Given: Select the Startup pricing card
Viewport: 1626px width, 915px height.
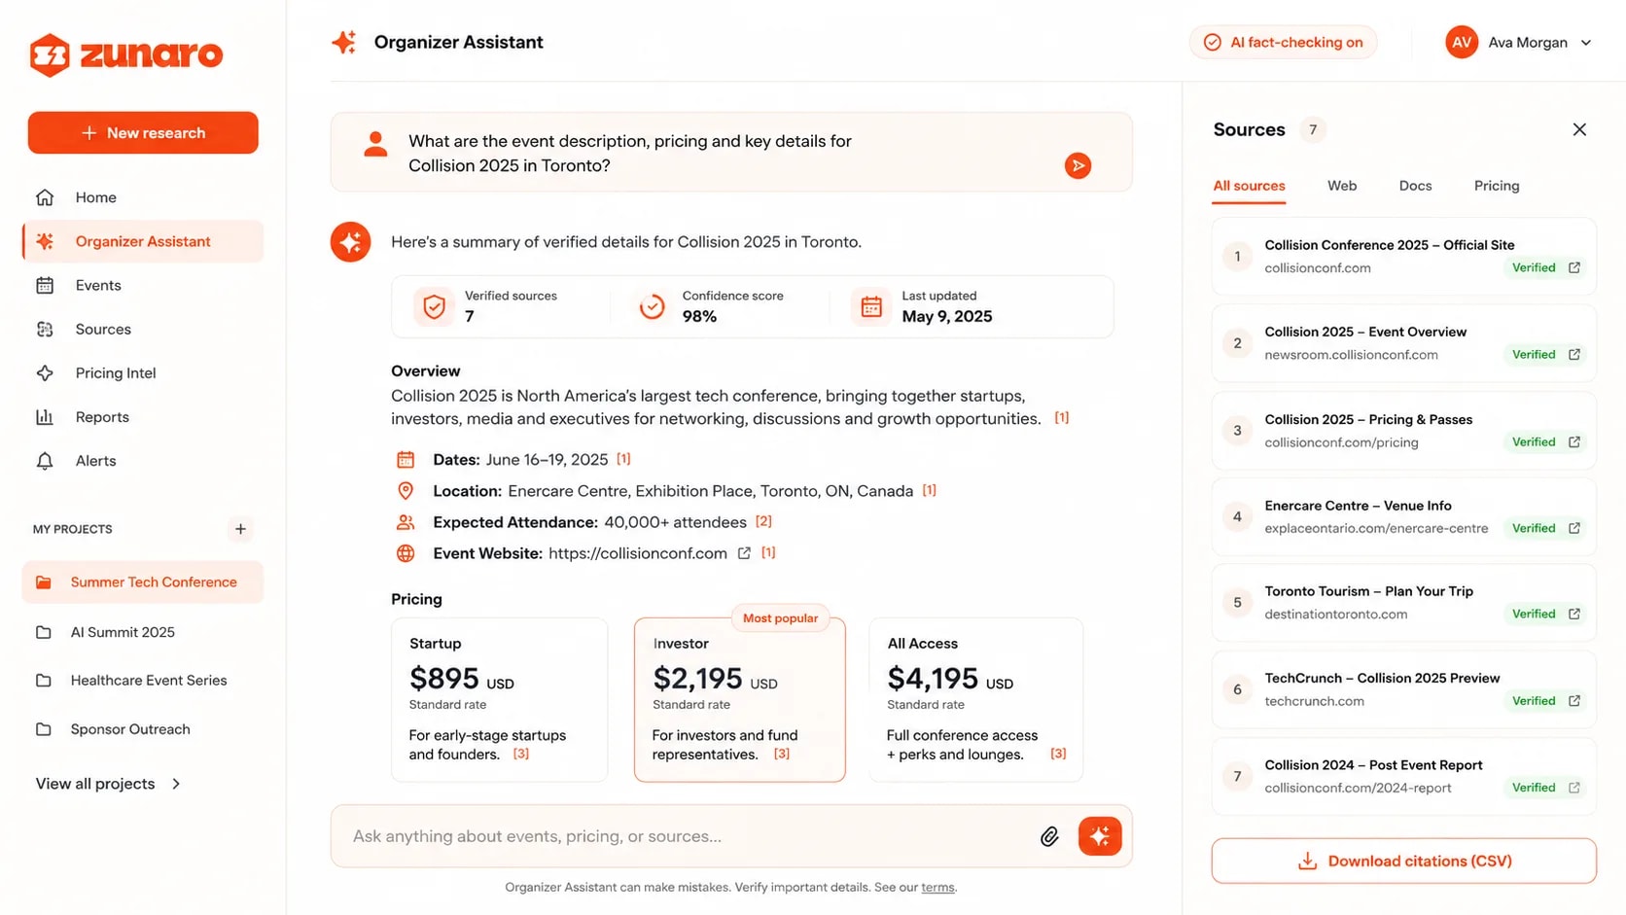Looking at the screenshot, I should tap(499, 699).
